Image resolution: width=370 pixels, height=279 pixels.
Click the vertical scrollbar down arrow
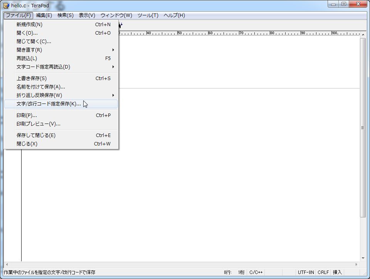tap(363, 259)
